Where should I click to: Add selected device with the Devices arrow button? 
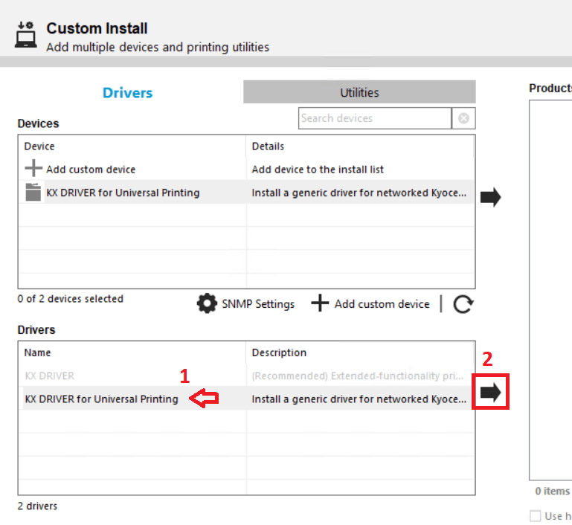491,197
